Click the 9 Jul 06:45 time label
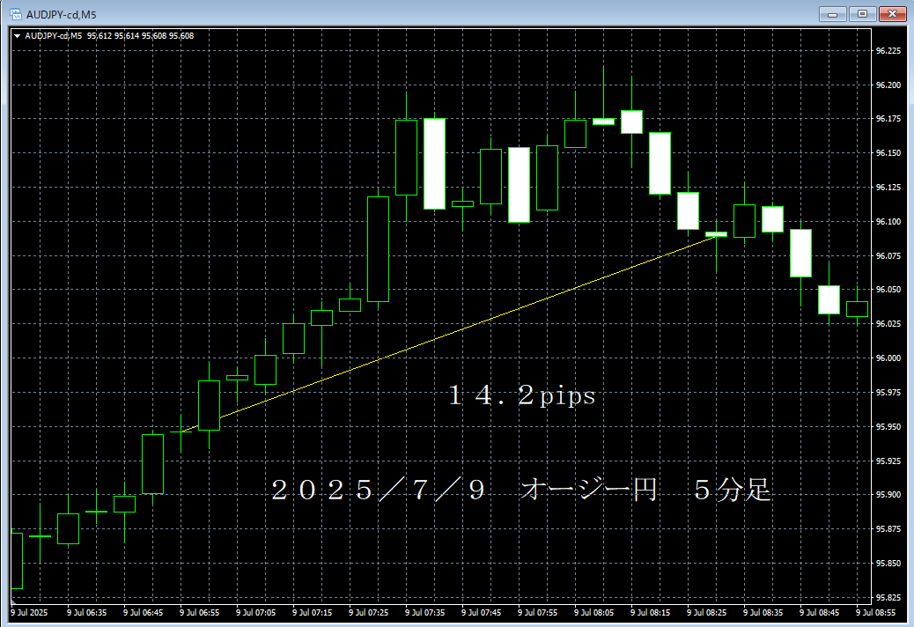This screenshot has width=914, height=627. click(x=144, y=612)
